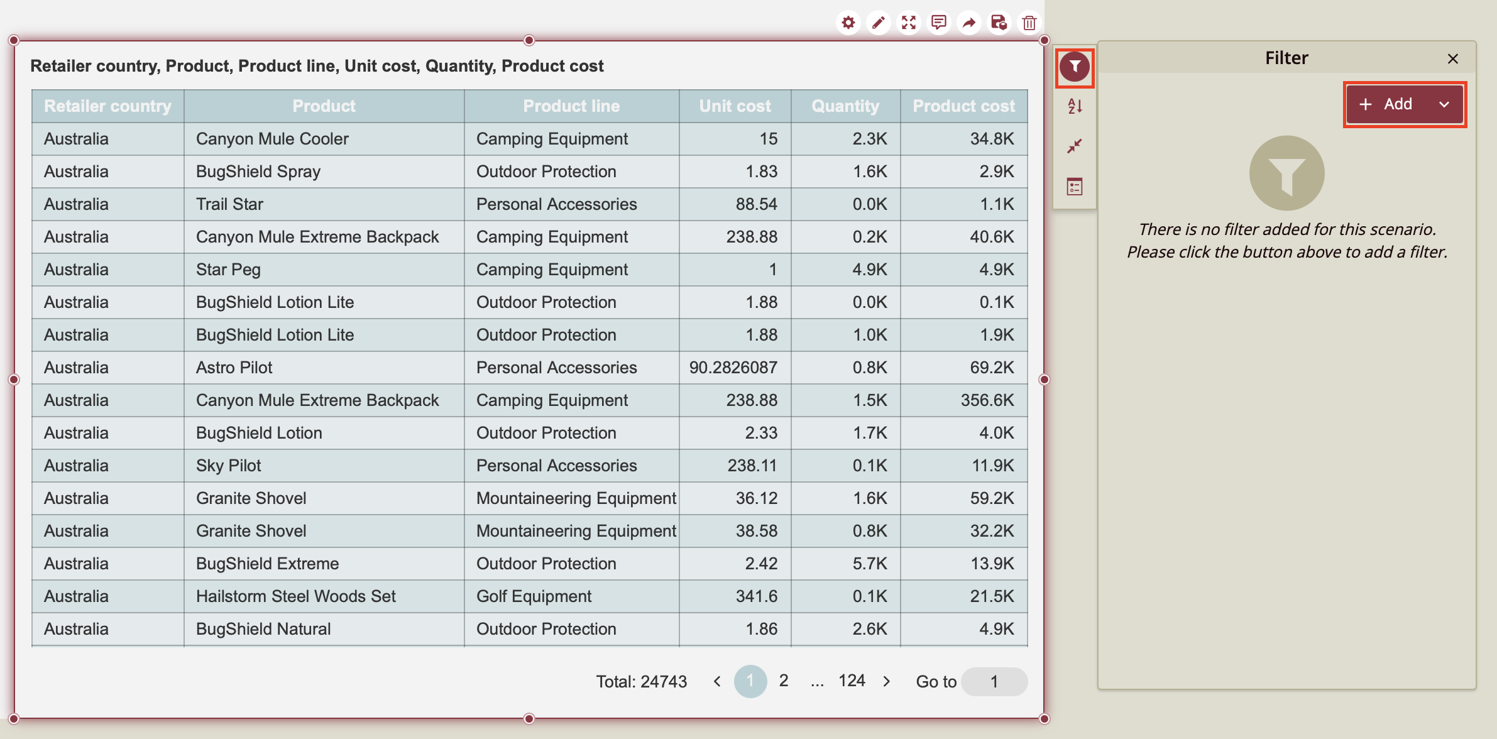The width and height of the screenshot is (1497, 739).
Task: Click the share arrow icon
Action: (968, 23)
